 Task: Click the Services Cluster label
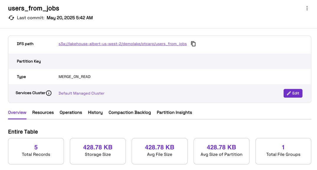coord(30,93)
